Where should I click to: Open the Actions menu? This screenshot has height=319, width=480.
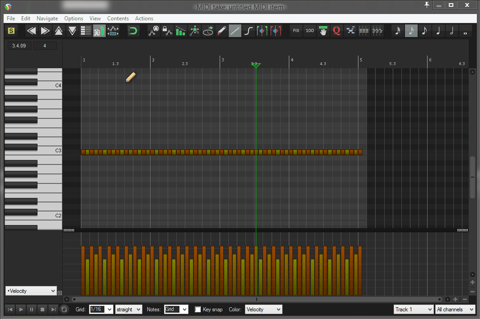coord(144,19)
